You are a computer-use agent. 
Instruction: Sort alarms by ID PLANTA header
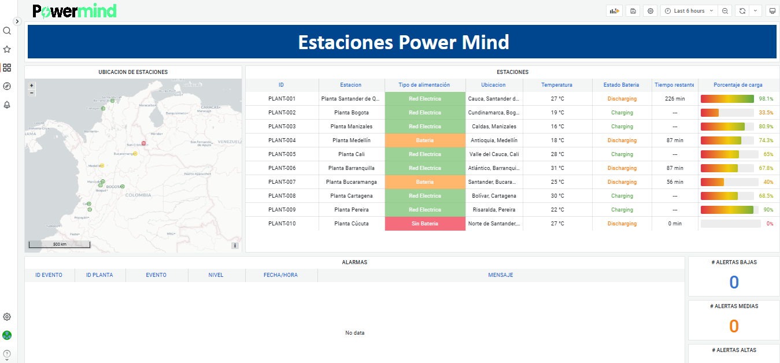click(x=99, y=275)
